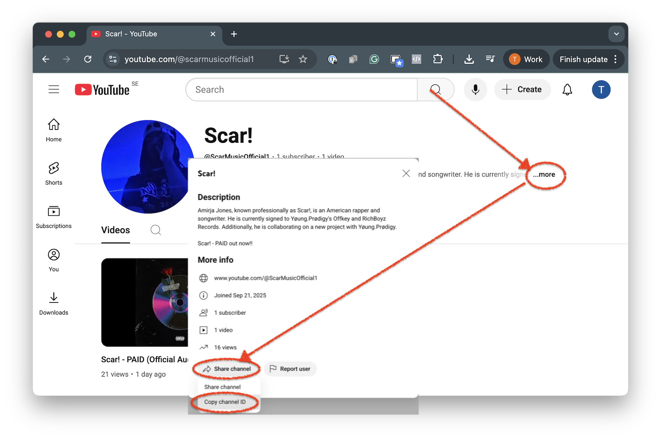Choose Copy channel ID menu entry
661x439 pixels.
pyautogui.click(x=225, y=402)
